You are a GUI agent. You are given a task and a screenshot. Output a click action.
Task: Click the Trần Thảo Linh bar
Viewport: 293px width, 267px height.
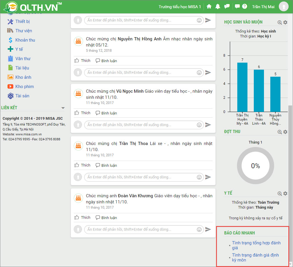pos(259,91)
